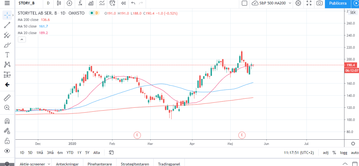Open the Strategitestaren tab
359x166 pixels.
(135, 164)
